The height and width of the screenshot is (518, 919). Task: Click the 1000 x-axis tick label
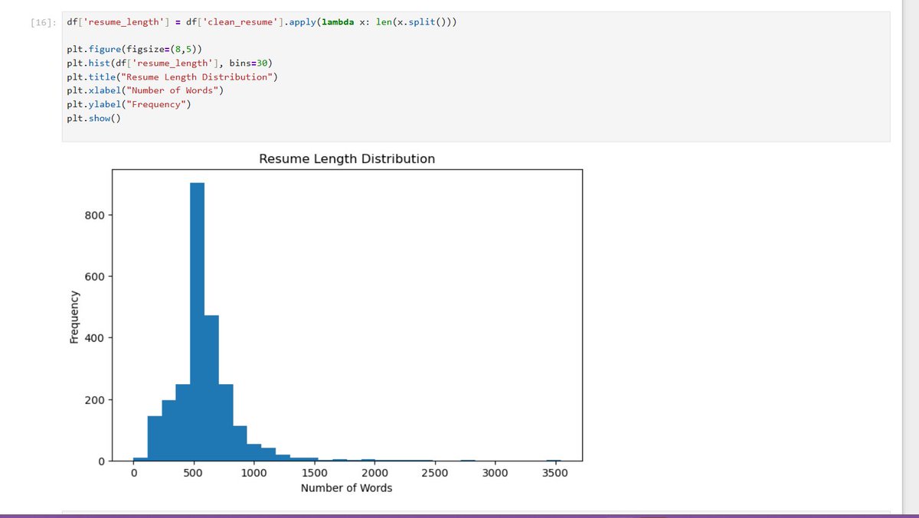click(x=253, y=473)
